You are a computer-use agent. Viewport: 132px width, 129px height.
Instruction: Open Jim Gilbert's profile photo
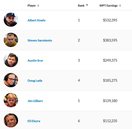coord(11,100)
